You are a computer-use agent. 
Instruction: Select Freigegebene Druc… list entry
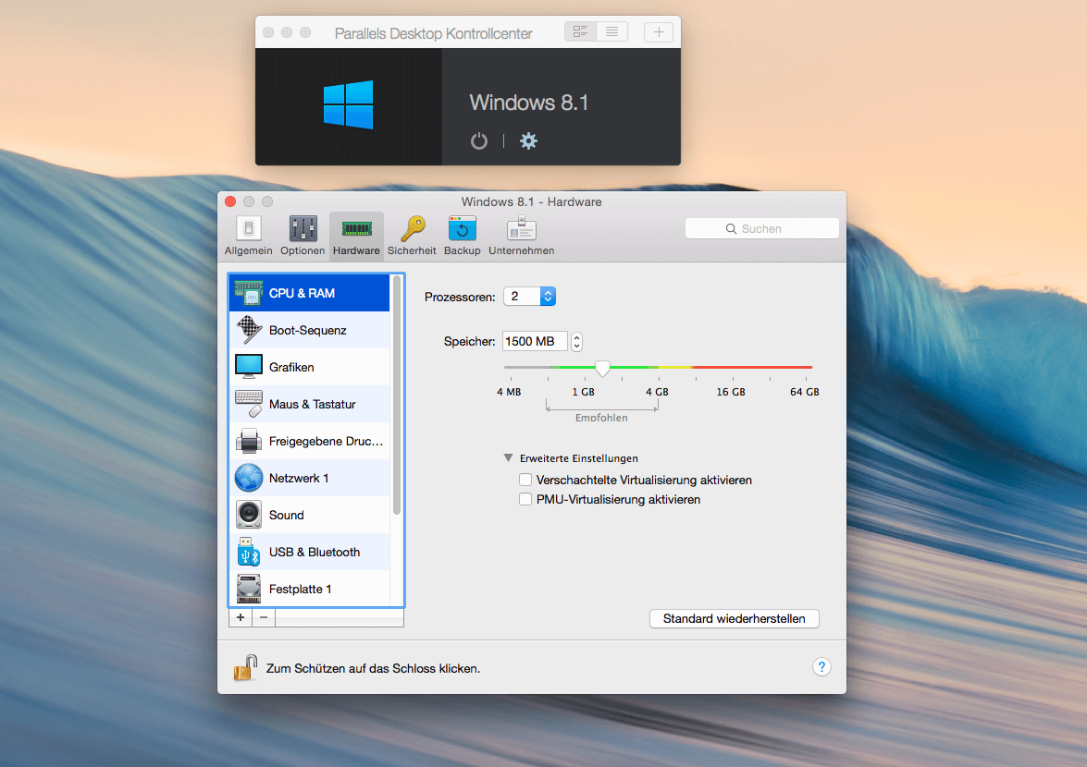(310, 441)
